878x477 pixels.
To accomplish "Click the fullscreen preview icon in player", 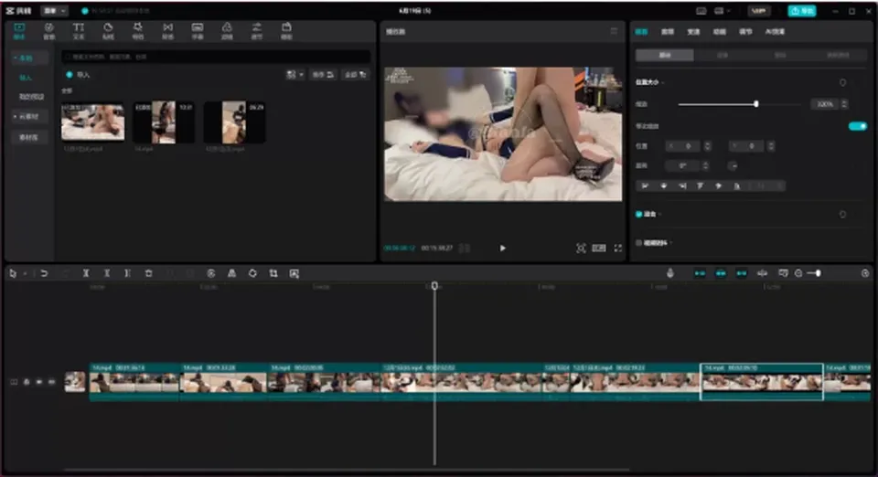I will [x=617, y=248].
